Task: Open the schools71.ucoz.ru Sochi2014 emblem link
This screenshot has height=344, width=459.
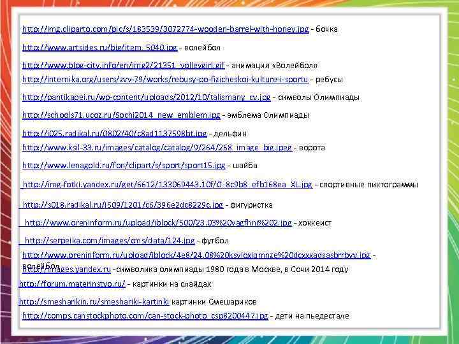Action: coord(121,115)
